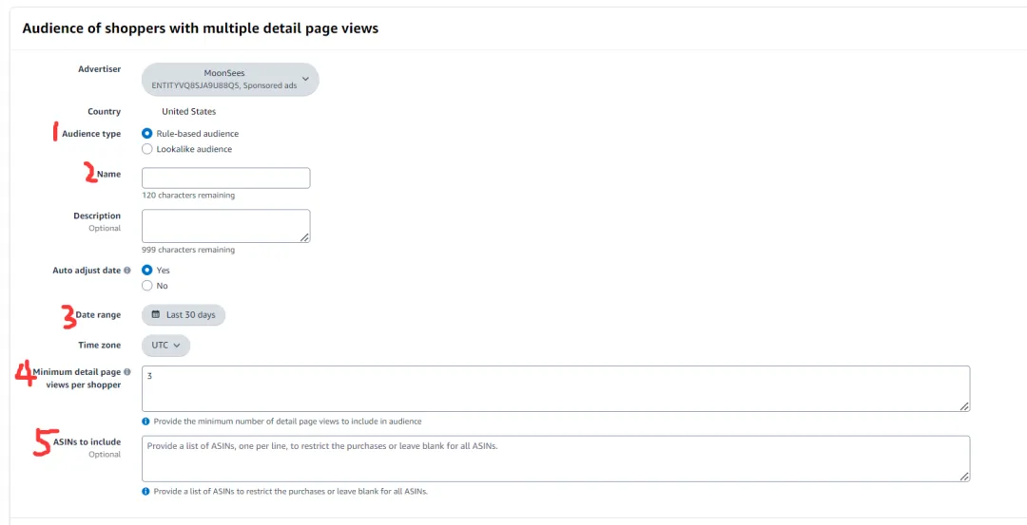The image size is (1027, 525).
Task: Click the minimum detail page views field
Action: (x=555, y=388)
